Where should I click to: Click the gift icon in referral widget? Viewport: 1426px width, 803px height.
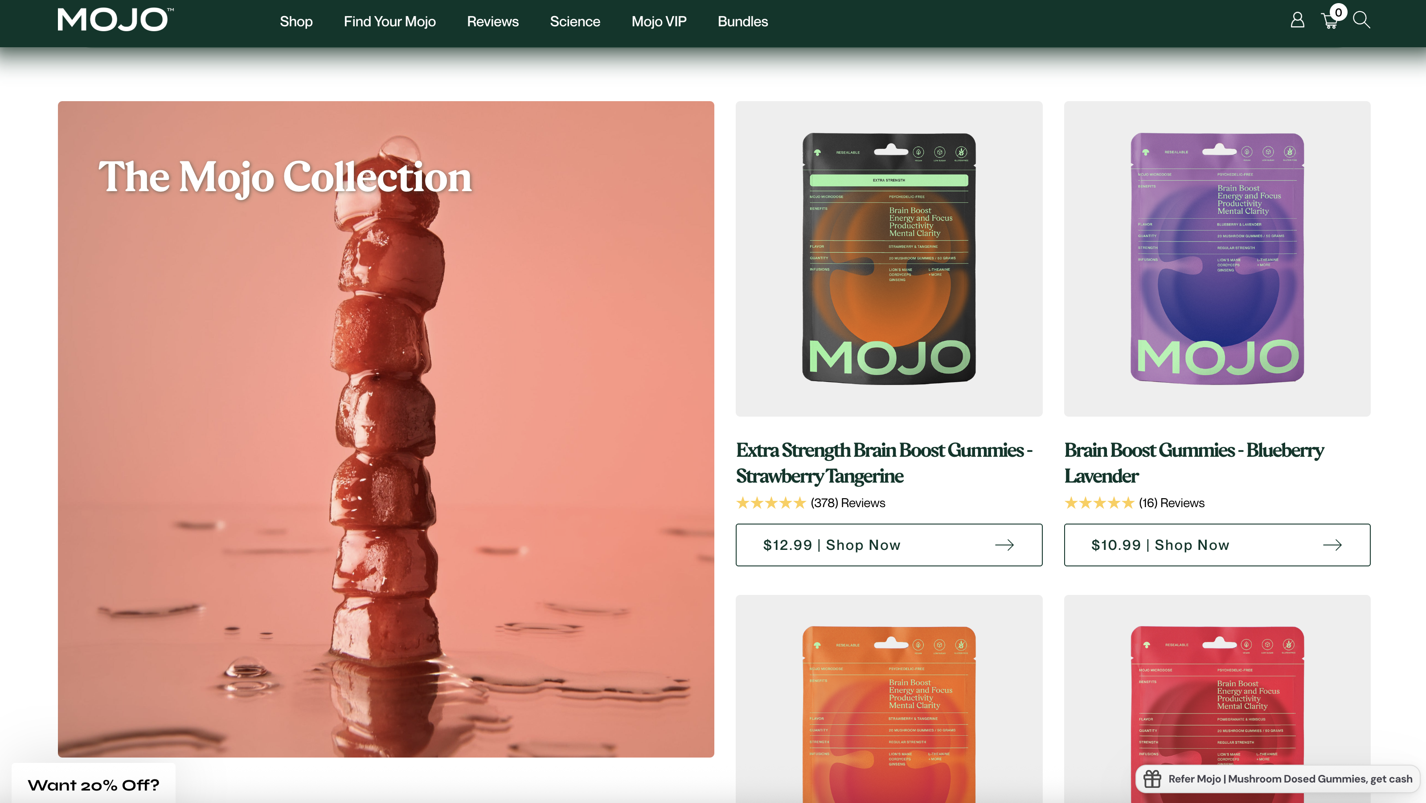click(1152, 778)
